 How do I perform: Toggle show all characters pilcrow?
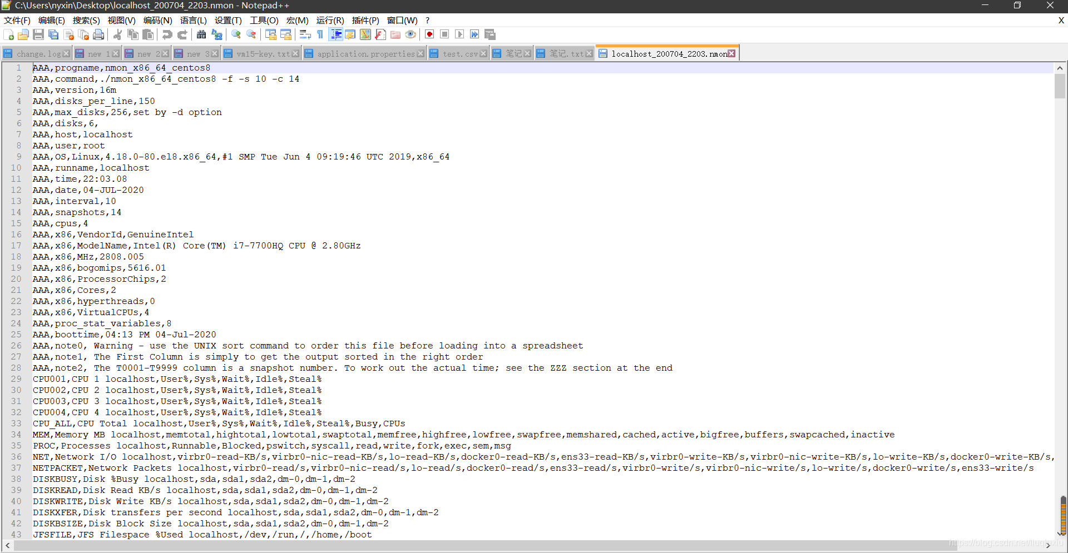tap(320, 34)
